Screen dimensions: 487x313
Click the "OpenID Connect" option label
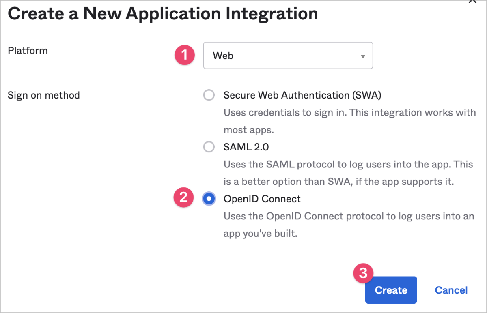[x=262, y=199]
